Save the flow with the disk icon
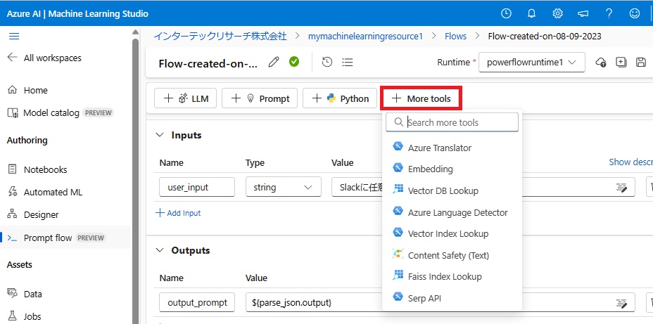This screenshot has width=653, height=324. (x=641, y=63)
